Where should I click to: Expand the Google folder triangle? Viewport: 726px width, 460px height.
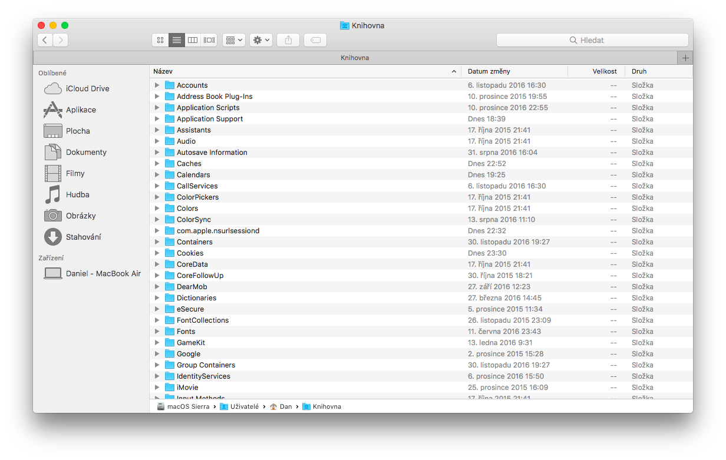(157, 354)
